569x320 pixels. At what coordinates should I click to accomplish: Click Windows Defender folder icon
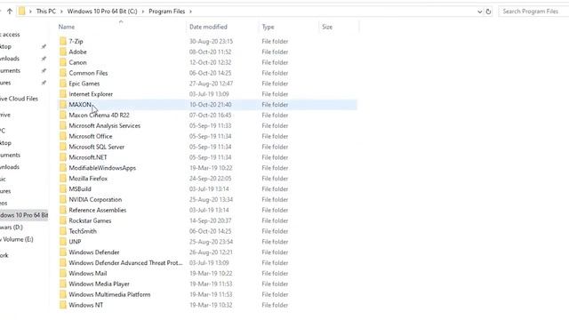pos(63,252)
